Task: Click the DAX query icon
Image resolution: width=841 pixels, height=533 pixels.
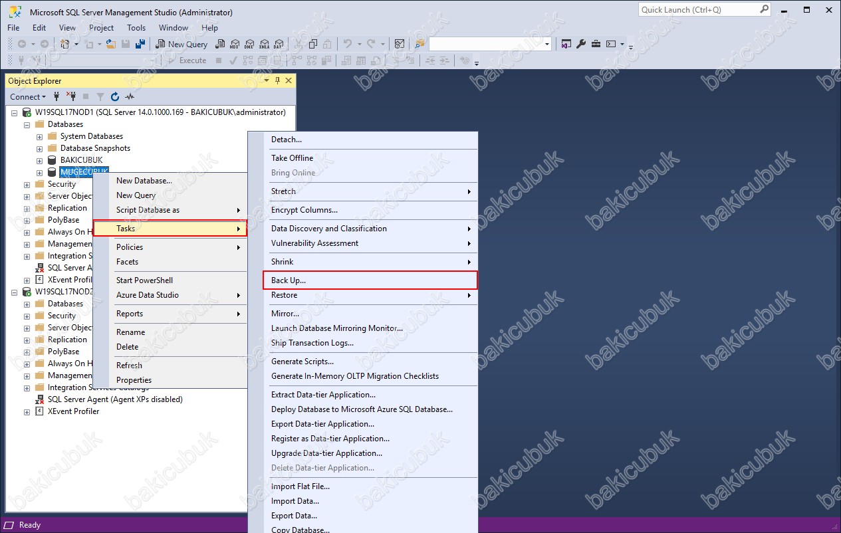Action: click(278, 44)
